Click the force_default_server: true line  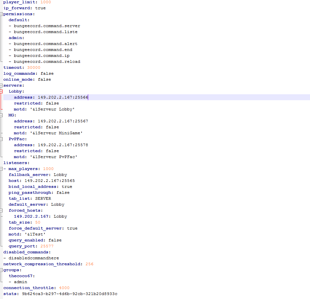click(x=43, y=229)
